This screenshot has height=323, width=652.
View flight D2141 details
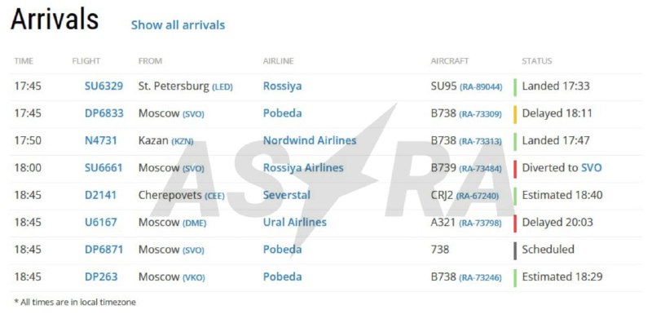100,195
